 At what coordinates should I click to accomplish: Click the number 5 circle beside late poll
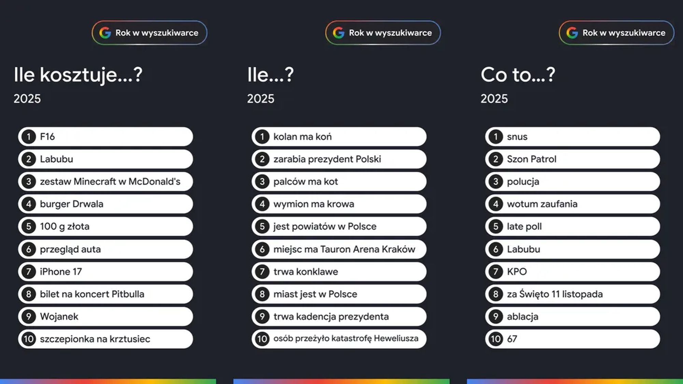(x=496, y=226)
